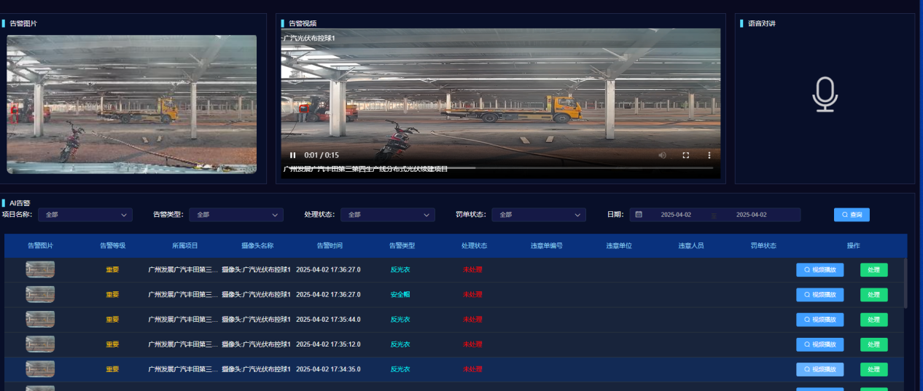Image resolution: width=923 pixels, height=391 pixels.
Task: Click the 告警时间 column header
Action: (x=330, y=245)
